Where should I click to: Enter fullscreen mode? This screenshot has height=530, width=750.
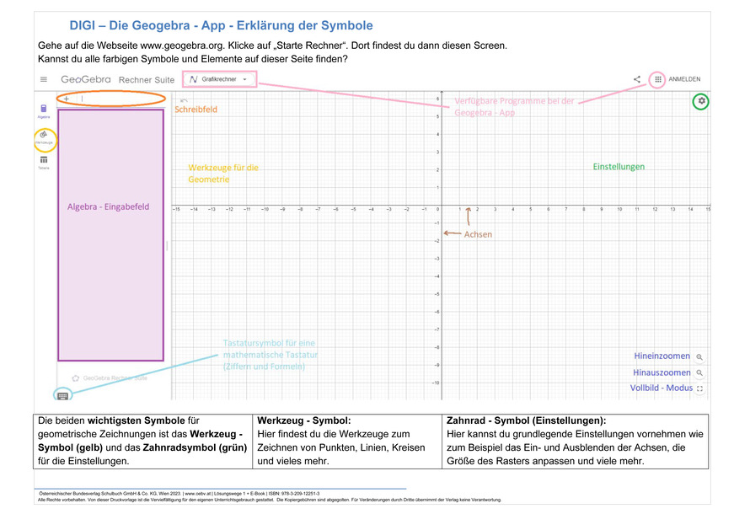click(x=699, y=388)
